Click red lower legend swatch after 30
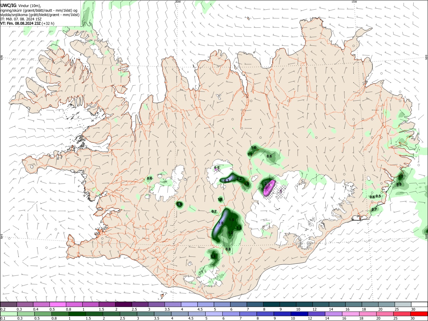Screen dimensions: 428x321 pos(419,314)
